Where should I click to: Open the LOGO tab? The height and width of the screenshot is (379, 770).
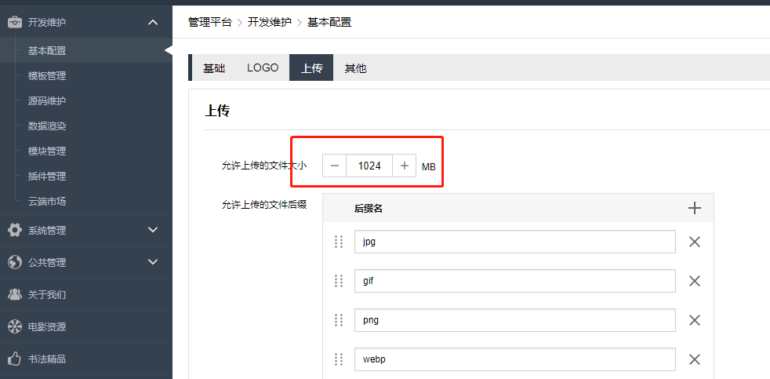pyautogui.click(x=263, y=68)
